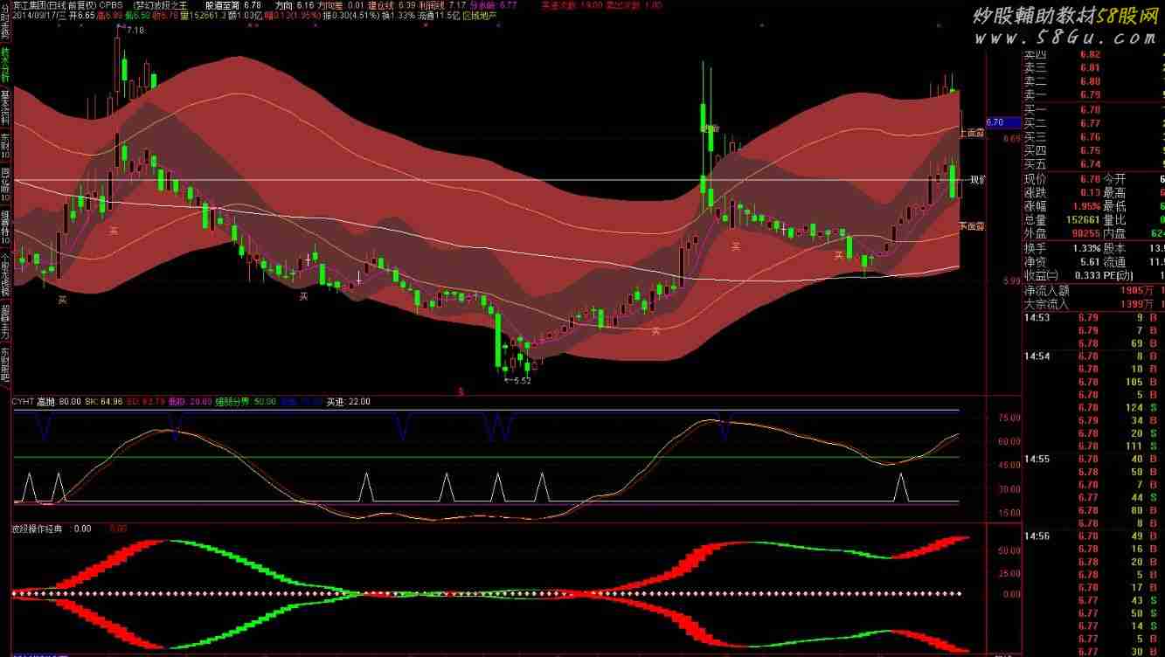This screenshot has width=1165, height=657.
Task: Click the 14:53 trade time stamp
Action: 1037,318
